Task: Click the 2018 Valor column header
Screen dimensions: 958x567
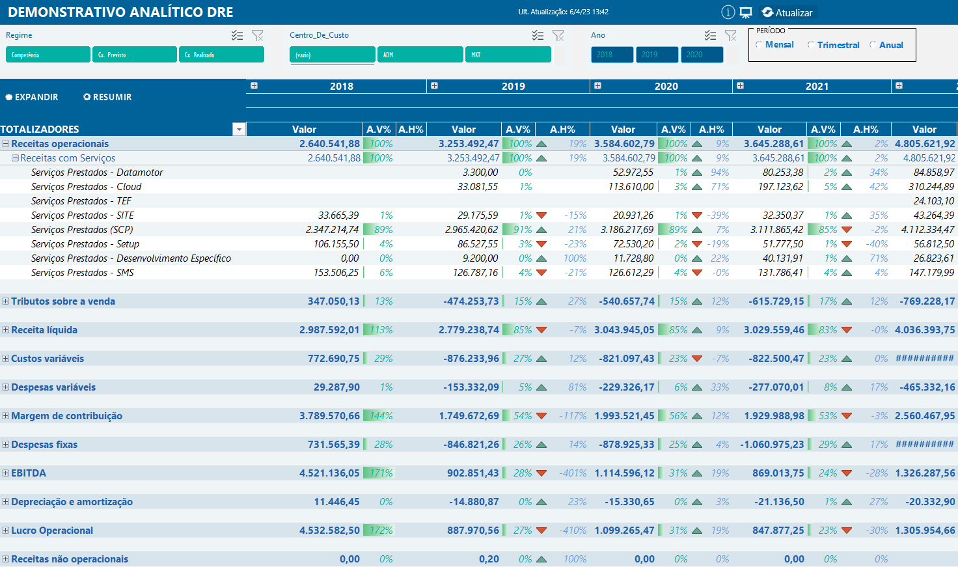Action: (x=304, y=130)
